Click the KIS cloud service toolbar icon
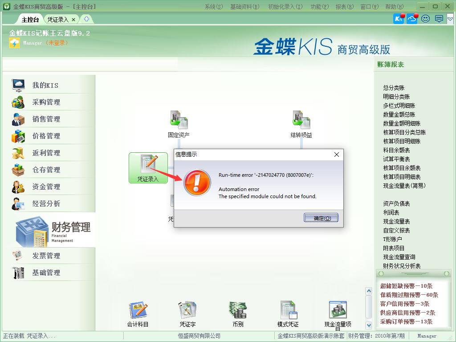Screen dimensions: 456x342 click(399, 19)
